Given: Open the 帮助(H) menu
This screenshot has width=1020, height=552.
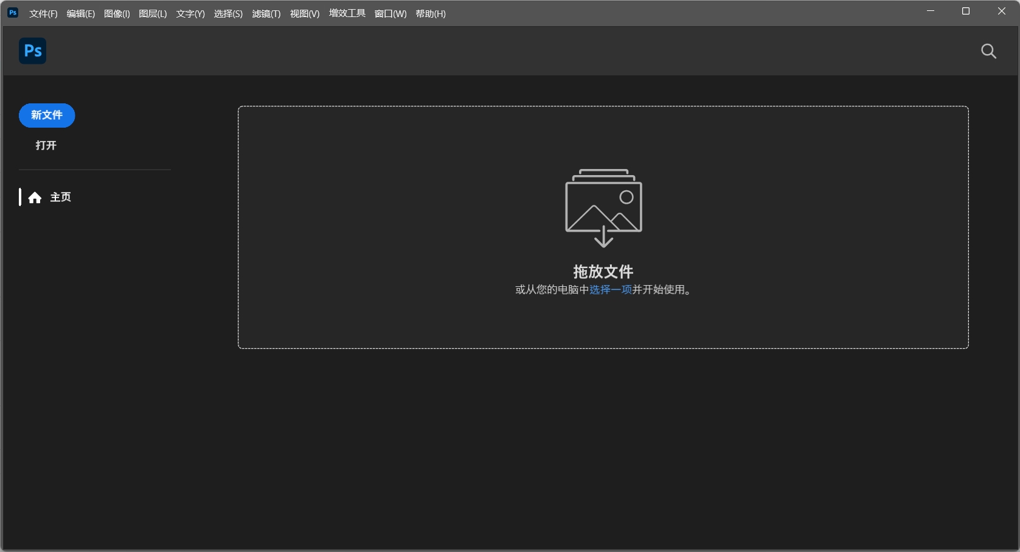Looking at the screenshot, I should [431, 13].
